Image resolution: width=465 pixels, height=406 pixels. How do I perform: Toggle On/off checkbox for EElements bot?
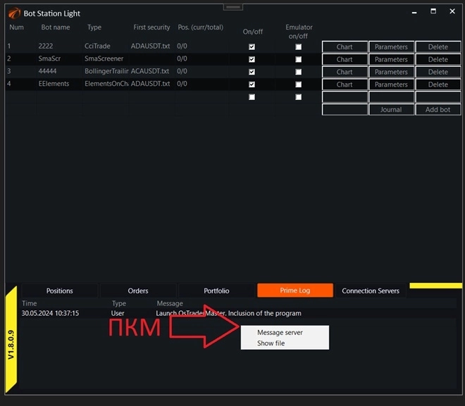click(252, 84)
